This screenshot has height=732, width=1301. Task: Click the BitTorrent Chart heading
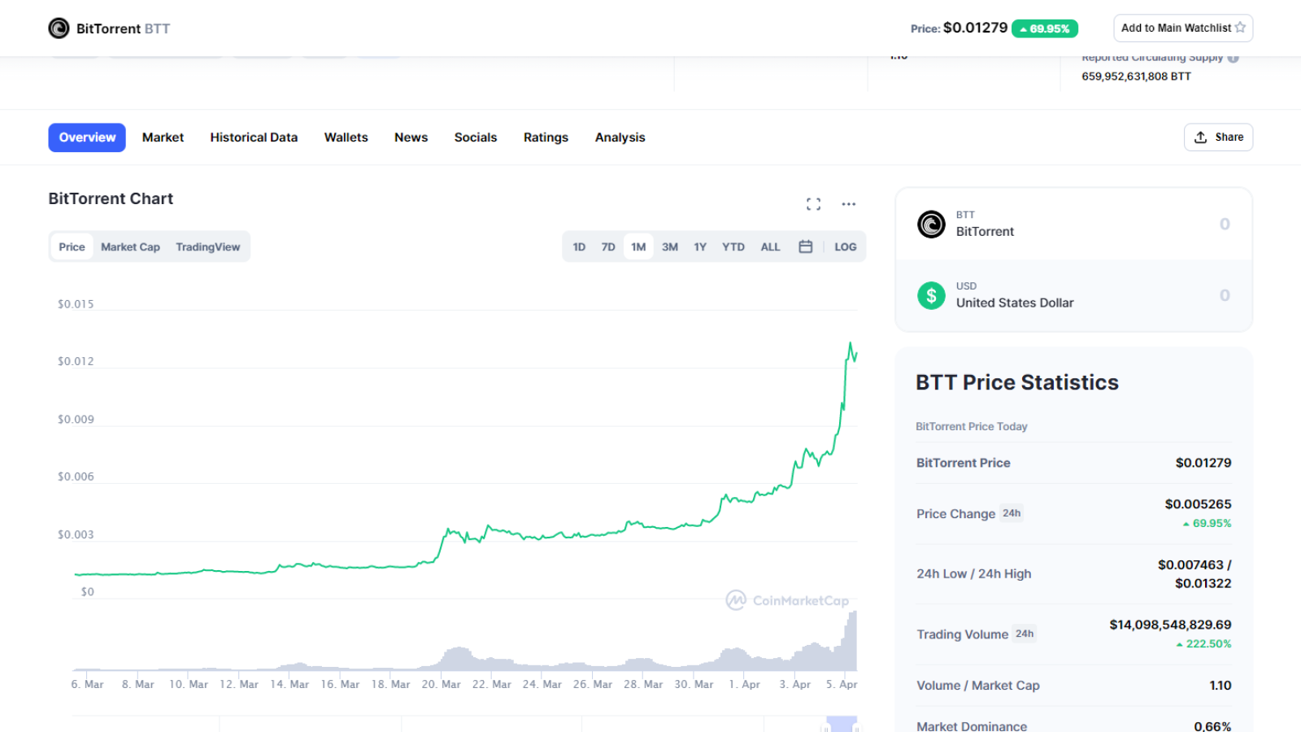coord(111,198)
